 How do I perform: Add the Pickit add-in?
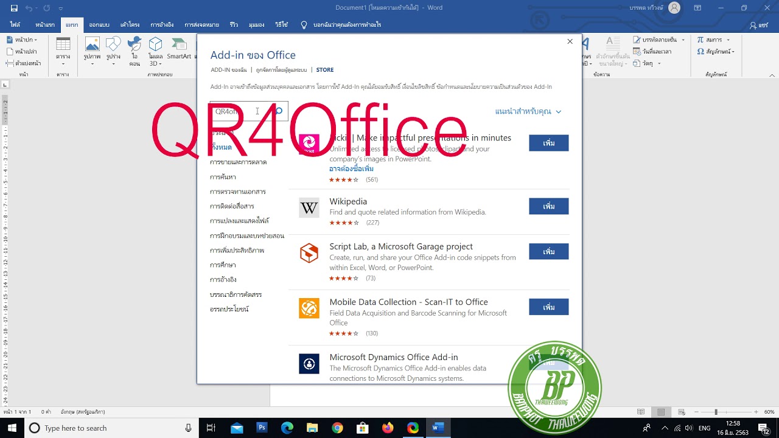[x=549, y=143]
